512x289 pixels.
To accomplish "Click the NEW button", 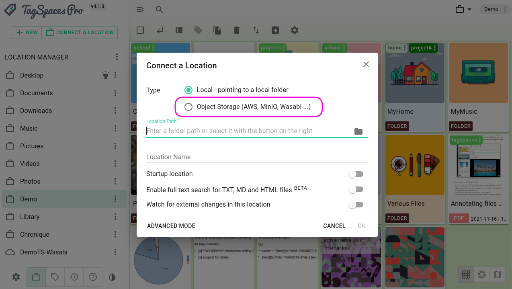I will [x=27, y=33].
